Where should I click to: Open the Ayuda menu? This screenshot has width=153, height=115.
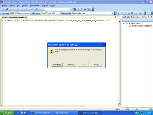(x=53, y=6)
